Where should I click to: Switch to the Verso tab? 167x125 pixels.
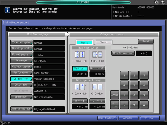[x=104, y=42]
